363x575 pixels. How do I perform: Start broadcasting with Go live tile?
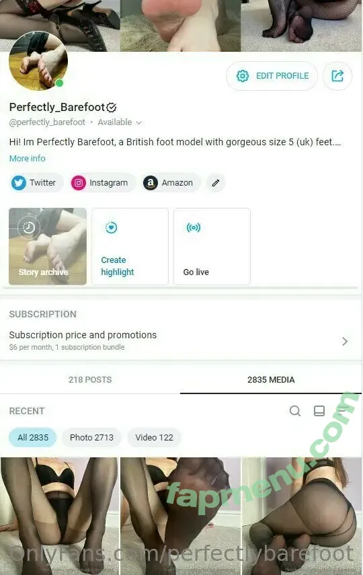[x=212, y=246]
